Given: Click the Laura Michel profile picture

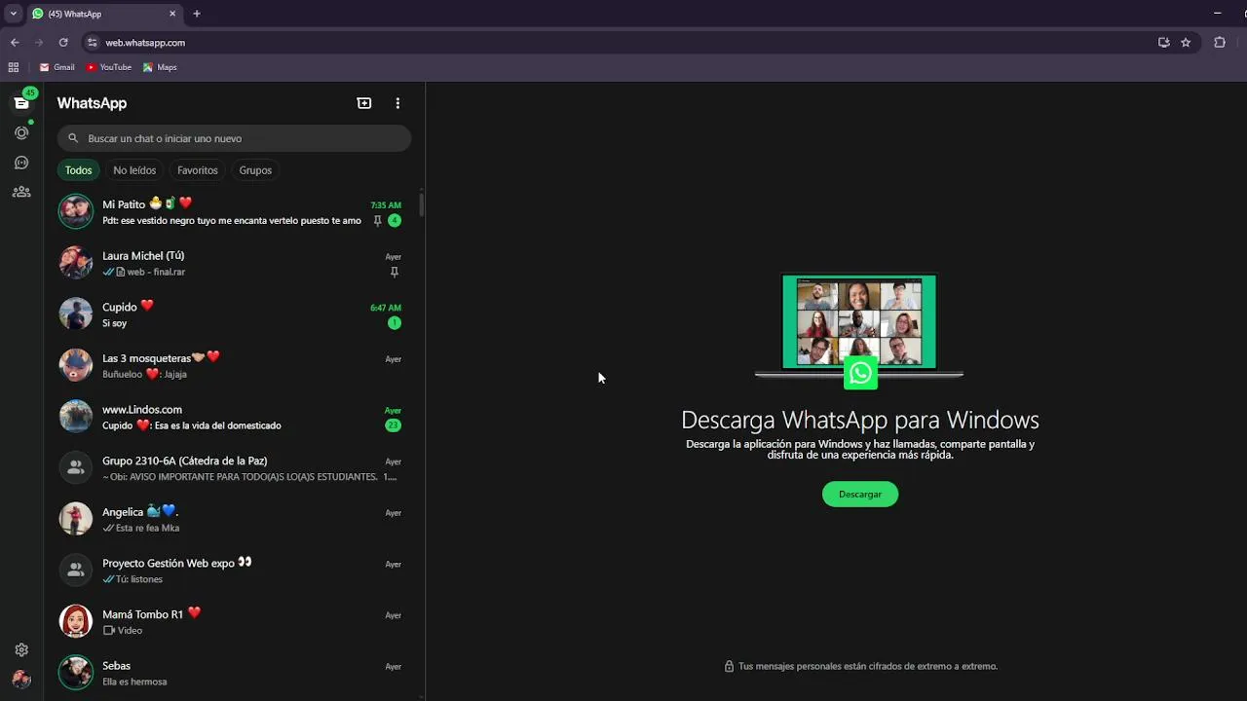Looking at the screenshot, I should tap(76, 263).
